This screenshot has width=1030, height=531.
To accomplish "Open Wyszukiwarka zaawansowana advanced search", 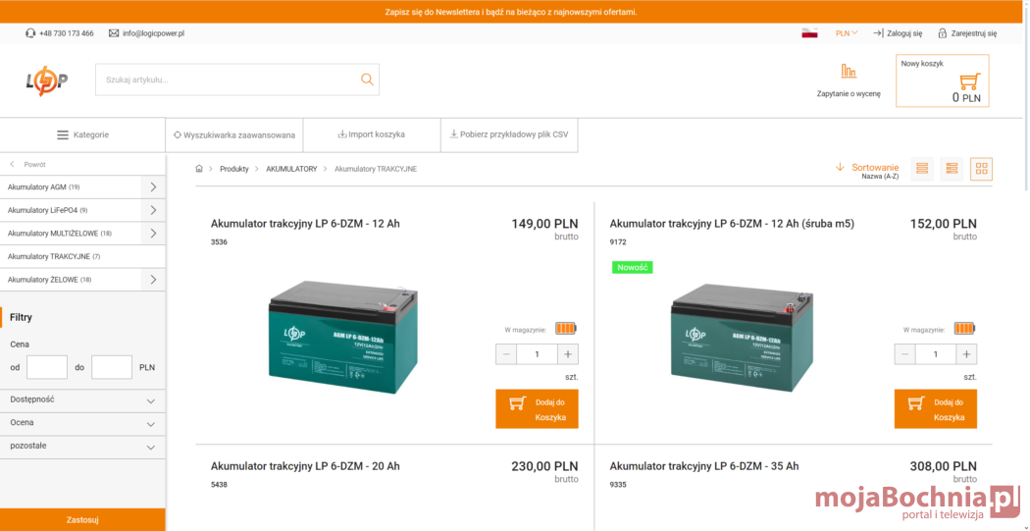I will coord(233,134).
